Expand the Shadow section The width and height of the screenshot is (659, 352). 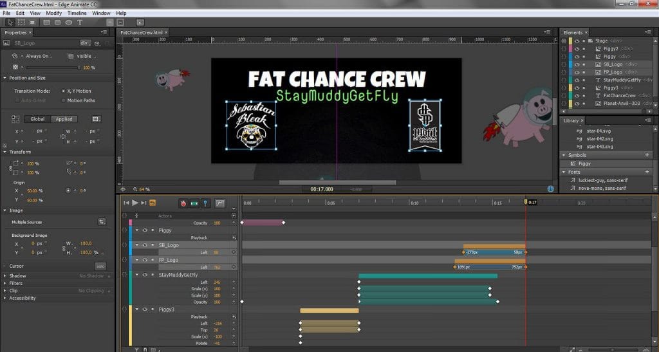[5, 276]
